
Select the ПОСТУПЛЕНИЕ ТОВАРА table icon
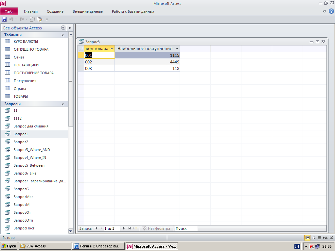8,73
